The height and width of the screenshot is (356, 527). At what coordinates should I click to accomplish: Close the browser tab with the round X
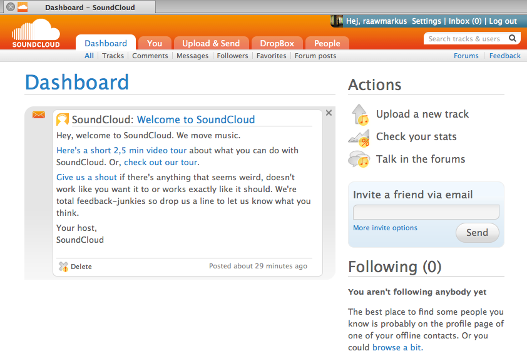point(11,7)
